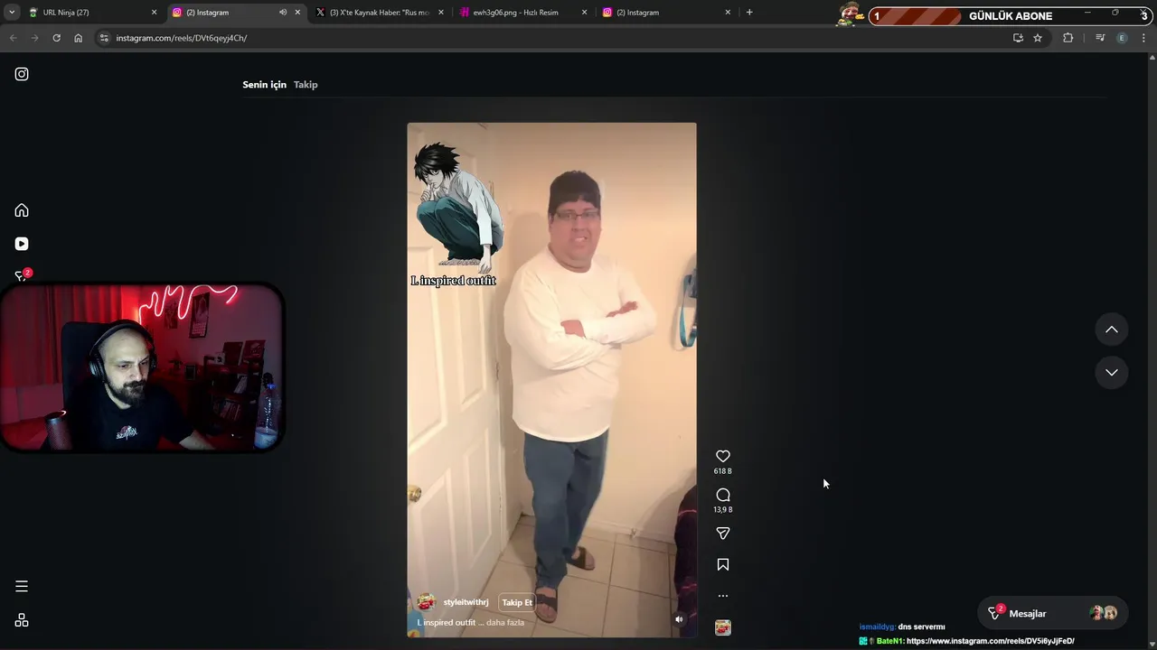Open the audio thumbnail below reel actions
Viewport: 1157px width, 650px height.
pos(723,627)
